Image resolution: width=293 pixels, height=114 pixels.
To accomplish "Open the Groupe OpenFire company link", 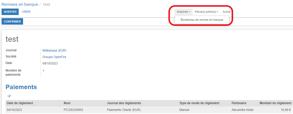I will (54, 57).
